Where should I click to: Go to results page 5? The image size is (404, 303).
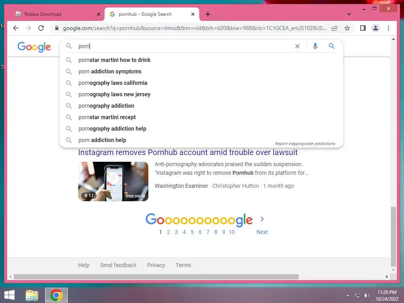(192, 232)
